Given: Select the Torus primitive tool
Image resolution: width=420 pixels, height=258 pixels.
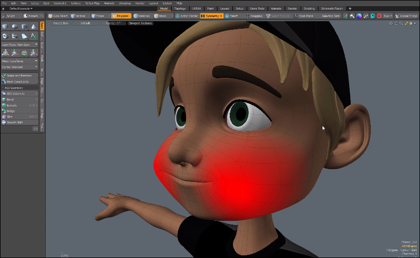Looking at the screenshot, I should (5, 36).
